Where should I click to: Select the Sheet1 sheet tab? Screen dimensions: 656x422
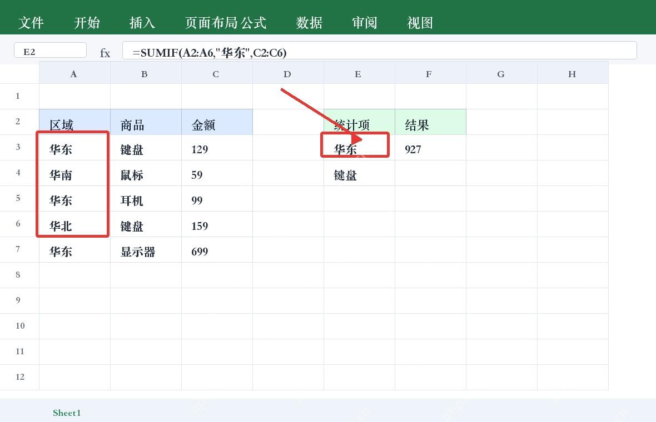[x=67, y=413]
